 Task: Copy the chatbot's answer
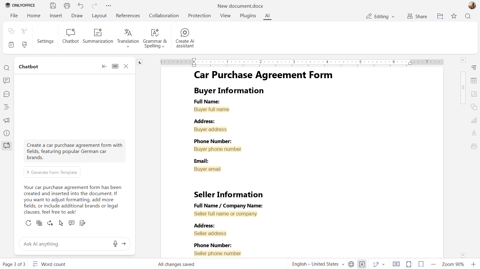(39, 223)
